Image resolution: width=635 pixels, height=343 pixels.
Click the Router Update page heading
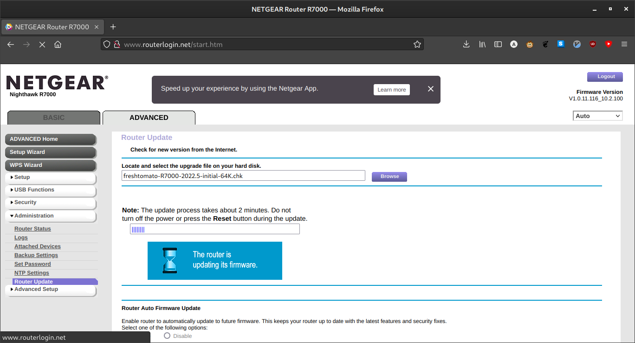(147, 138)
